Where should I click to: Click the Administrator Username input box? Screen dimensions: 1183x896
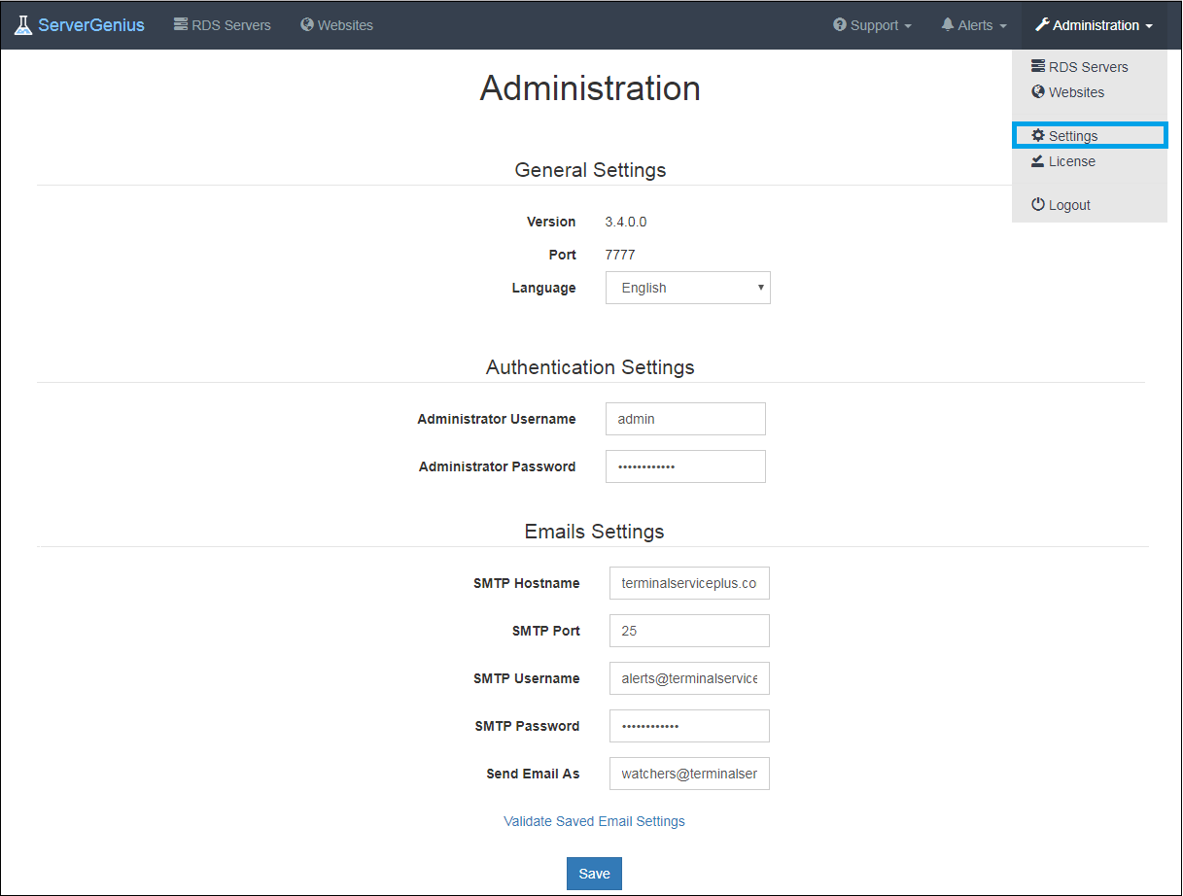pos(685,418)
